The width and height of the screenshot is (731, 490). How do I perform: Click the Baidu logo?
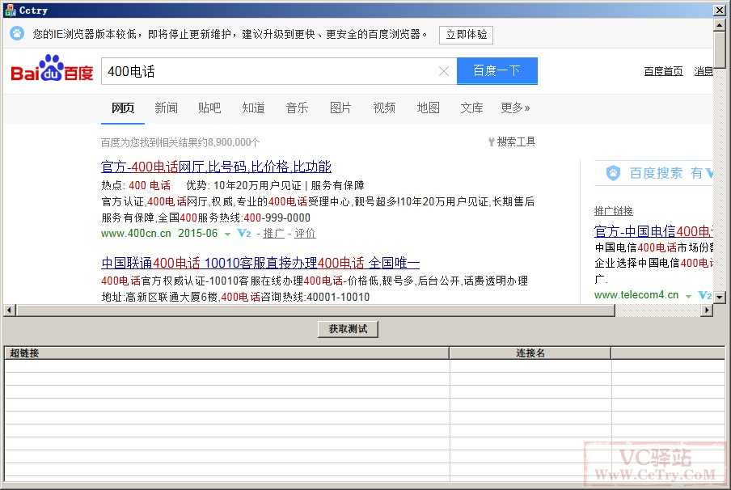(52, 68)
